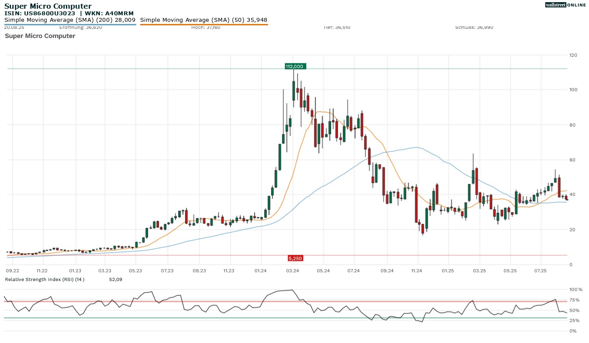Click the RSI 100 % axis label
The image size is (589, 343).
tap(576, 289)
